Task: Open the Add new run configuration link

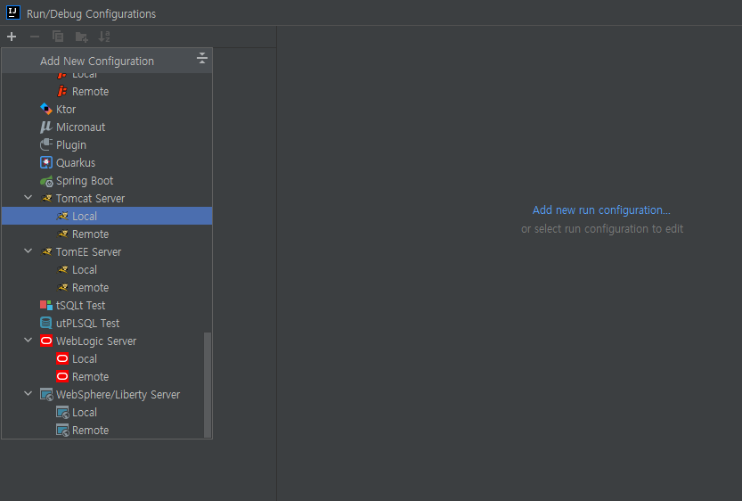Action: click(x=601, y=209)
